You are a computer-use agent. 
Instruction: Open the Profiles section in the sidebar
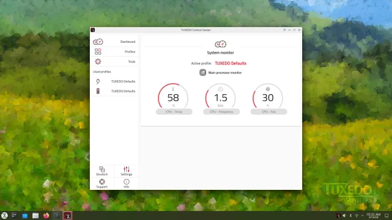114,51
